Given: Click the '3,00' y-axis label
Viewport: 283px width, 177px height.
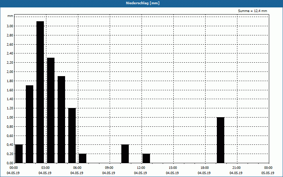Looking at the screenshot, I should [10, 26].
